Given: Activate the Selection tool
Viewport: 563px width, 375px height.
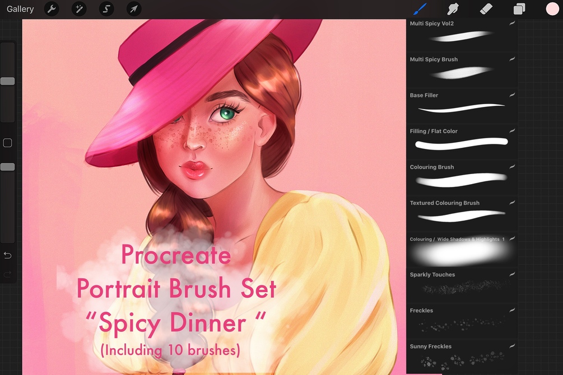Looking at the screenshot, I should 106,9.
